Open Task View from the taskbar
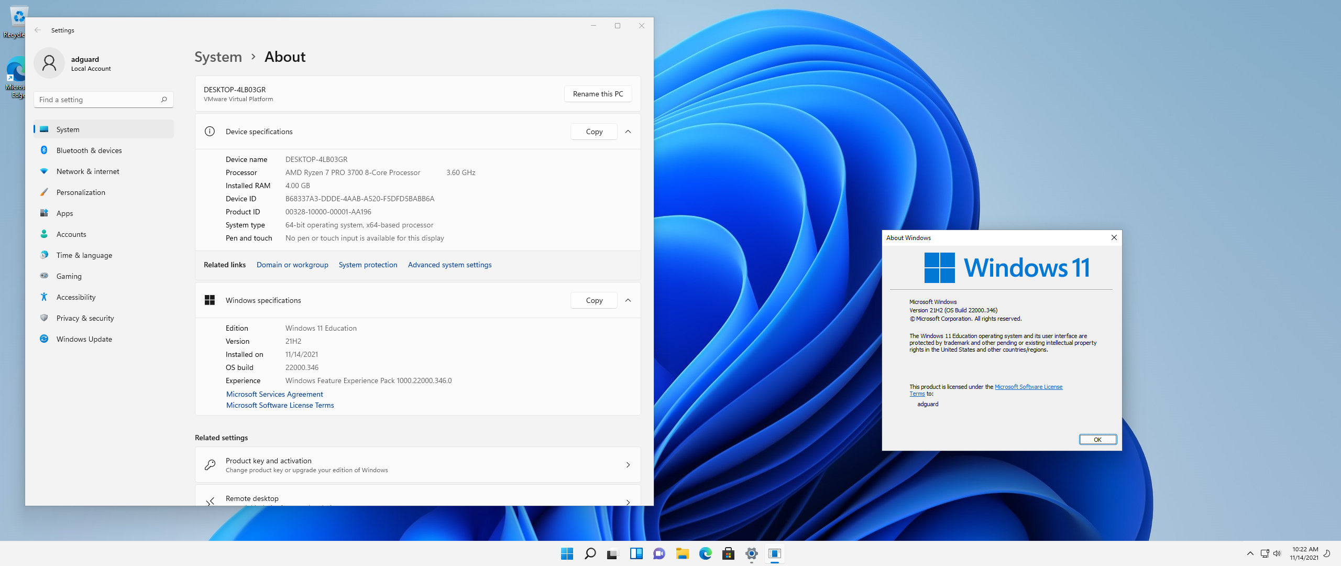Screen dimensions: 1341x566 point(613,553)
